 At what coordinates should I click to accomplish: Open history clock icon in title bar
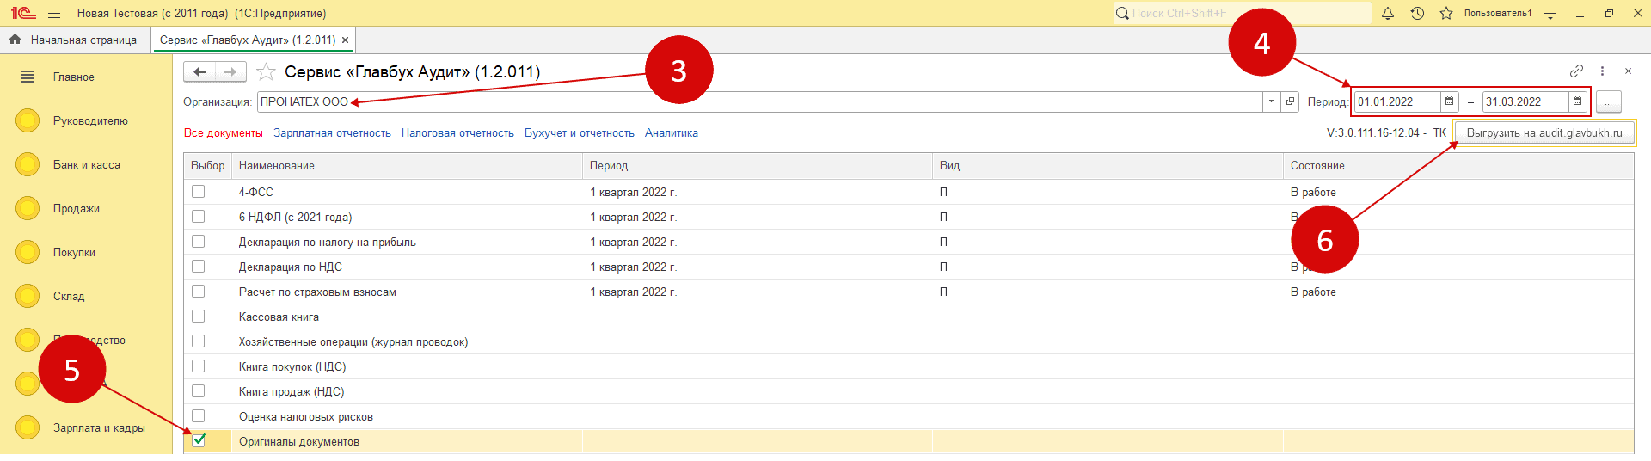click(1417, 13)
